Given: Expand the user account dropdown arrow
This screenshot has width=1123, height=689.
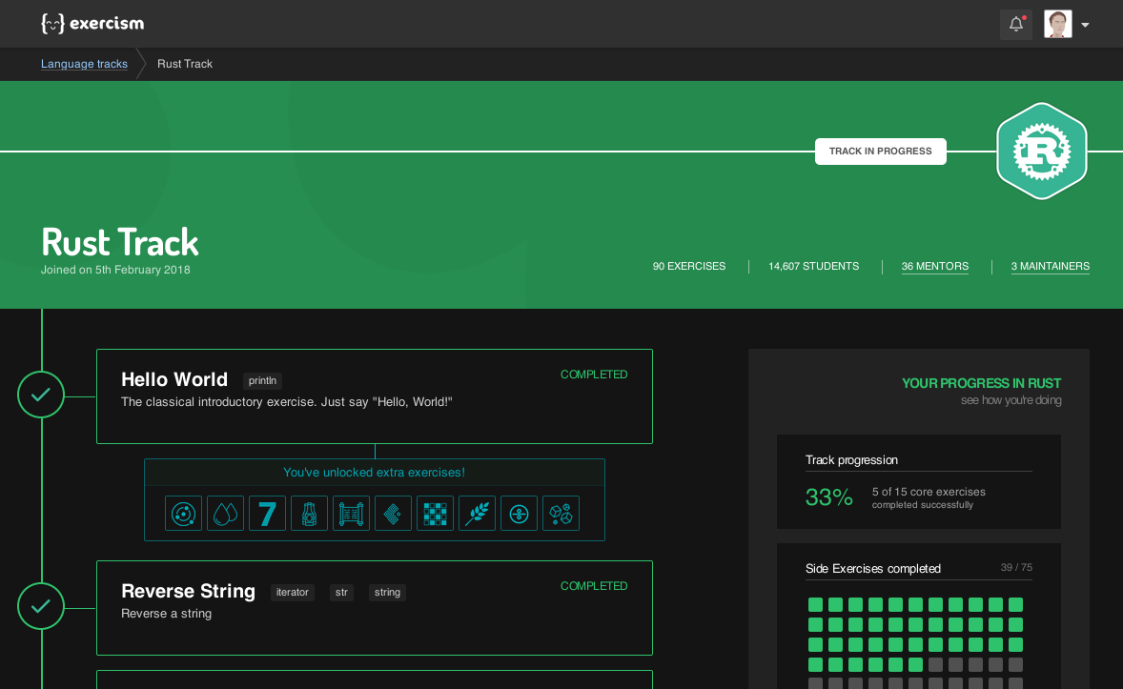Looking at the screenshot, I should coord(1085,25).
